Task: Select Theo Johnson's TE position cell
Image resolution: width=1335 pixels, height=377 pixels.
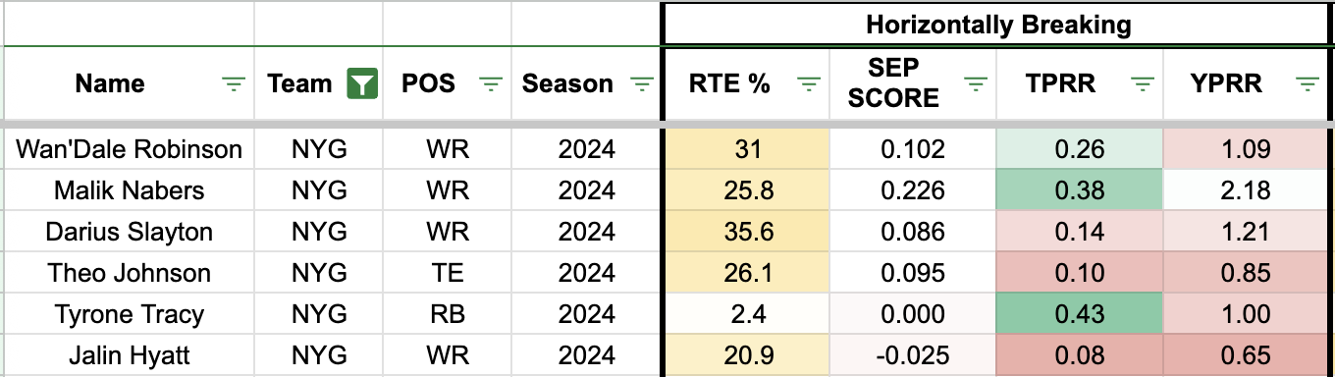Action: (x=447, y=273)
